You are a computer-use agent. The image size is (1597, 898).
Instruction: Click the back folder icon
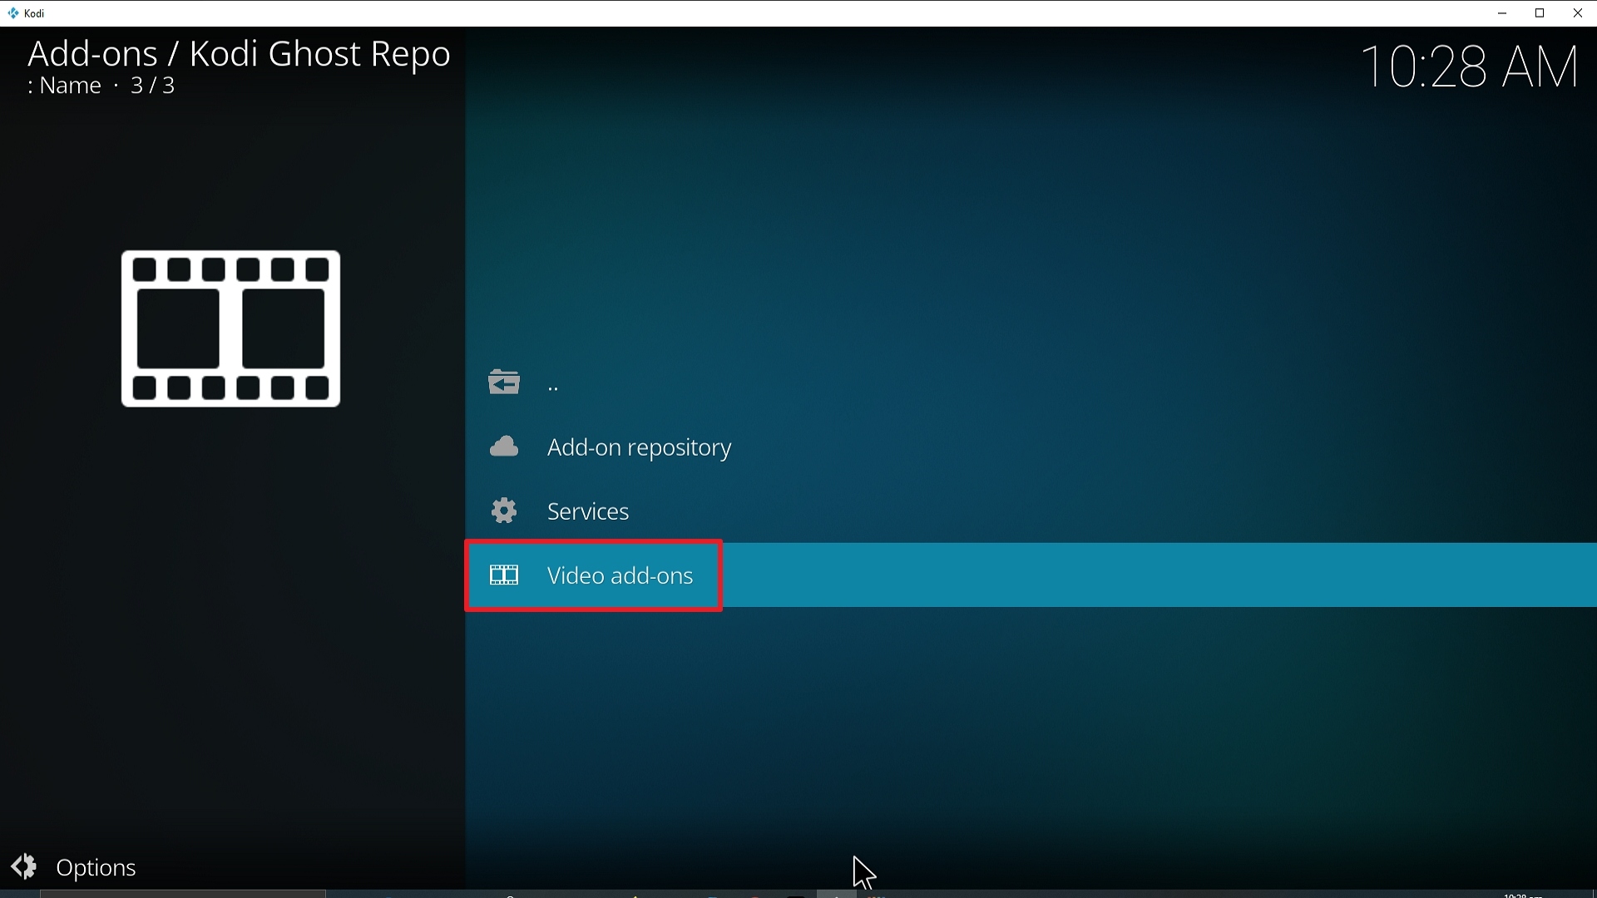click(504, 382)
